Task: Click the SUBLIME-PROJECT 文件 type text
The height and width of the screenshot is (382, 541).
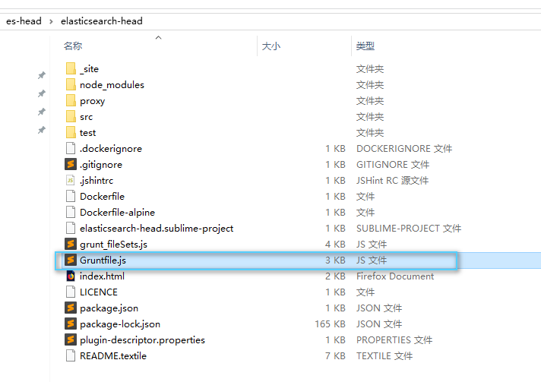Action: [x=409, y=229]
